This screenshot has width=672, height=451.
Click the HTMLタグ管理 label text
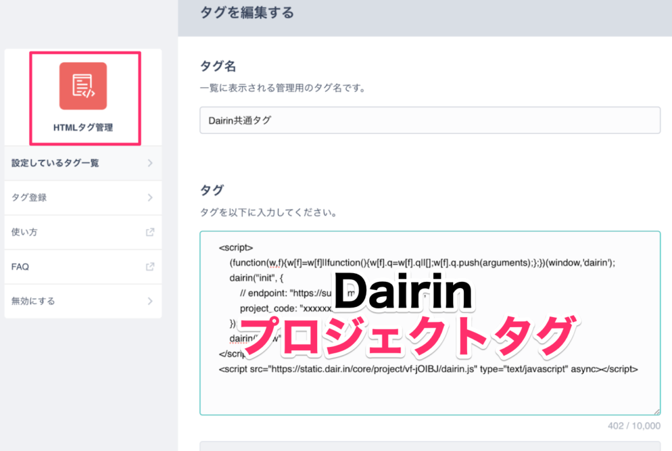coord(83,128)
